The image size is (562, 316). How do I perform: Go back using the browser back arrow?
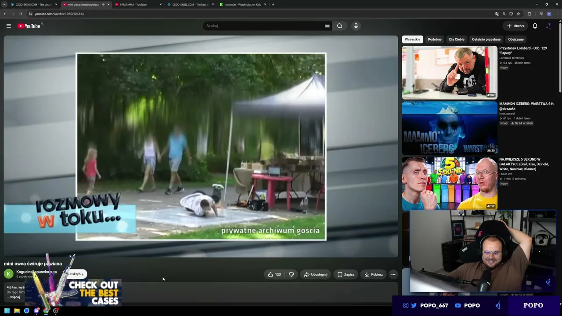[x=5, y=14]
